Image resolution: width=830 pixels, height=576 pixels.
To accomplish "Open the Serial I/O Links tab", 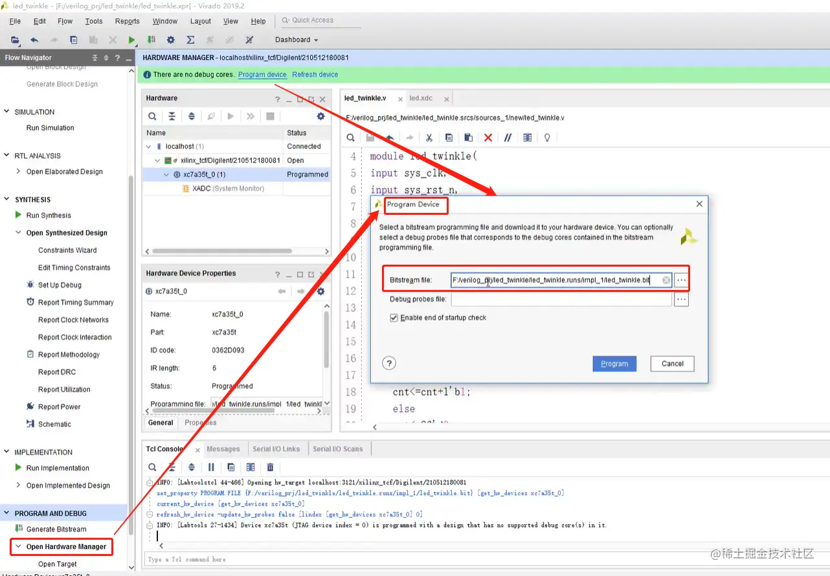I will click(x=276, y=449).
